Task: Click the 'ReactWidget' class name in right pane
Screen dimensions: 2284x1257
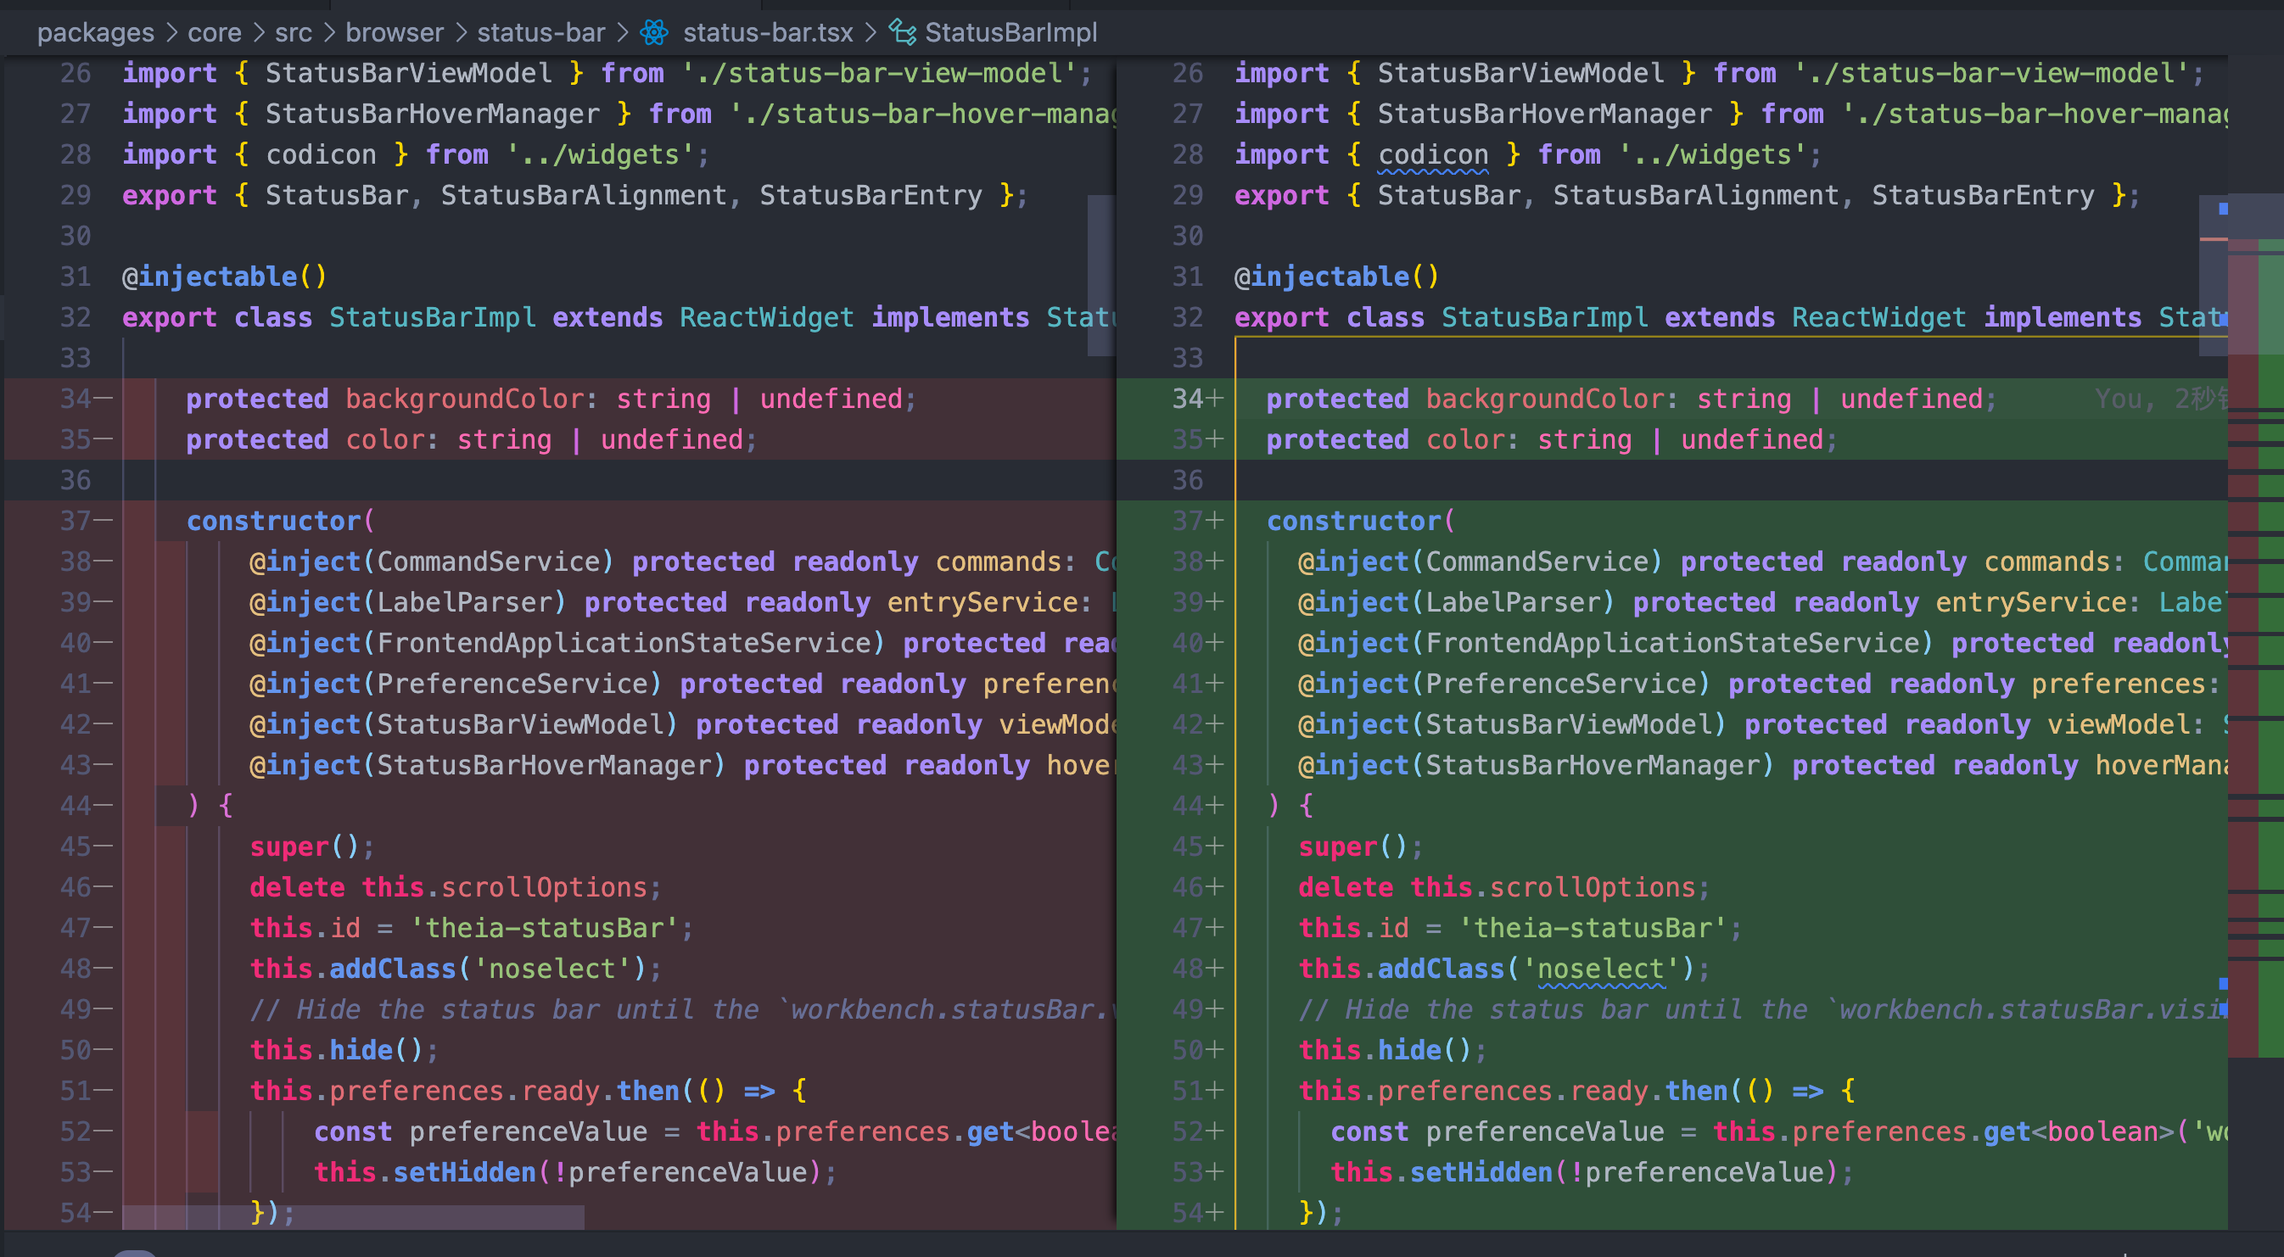Action: [1878, 317]
